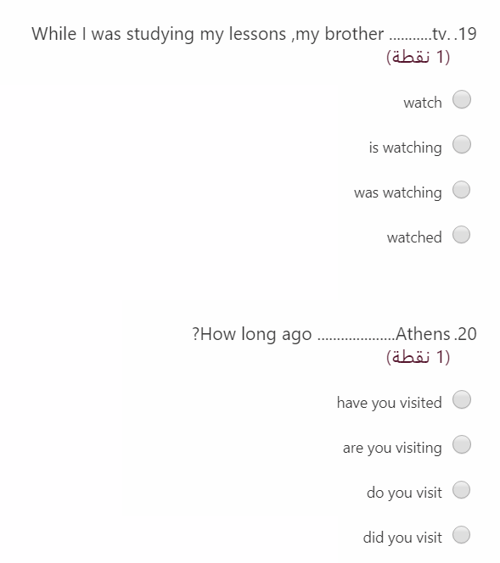The height and width of the screenshot is (563, 500).
Task: Click the 'have you visited' label text
Action: pyautogui.click(x=390, y=403)
